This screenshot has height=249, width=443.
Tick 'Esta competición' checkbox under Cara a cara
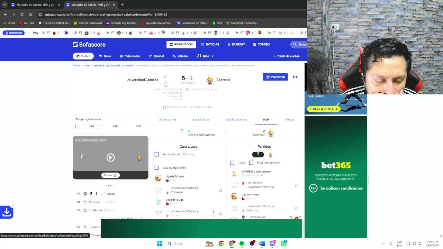pyautogui.click(x=156, y=168)
